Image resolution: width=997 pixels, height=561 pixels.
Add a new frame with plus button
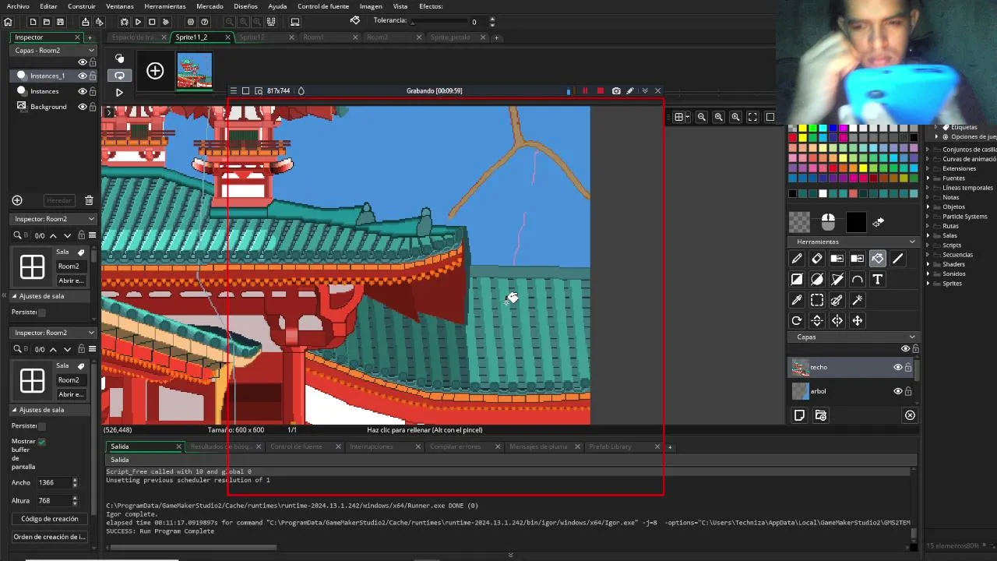155,71
